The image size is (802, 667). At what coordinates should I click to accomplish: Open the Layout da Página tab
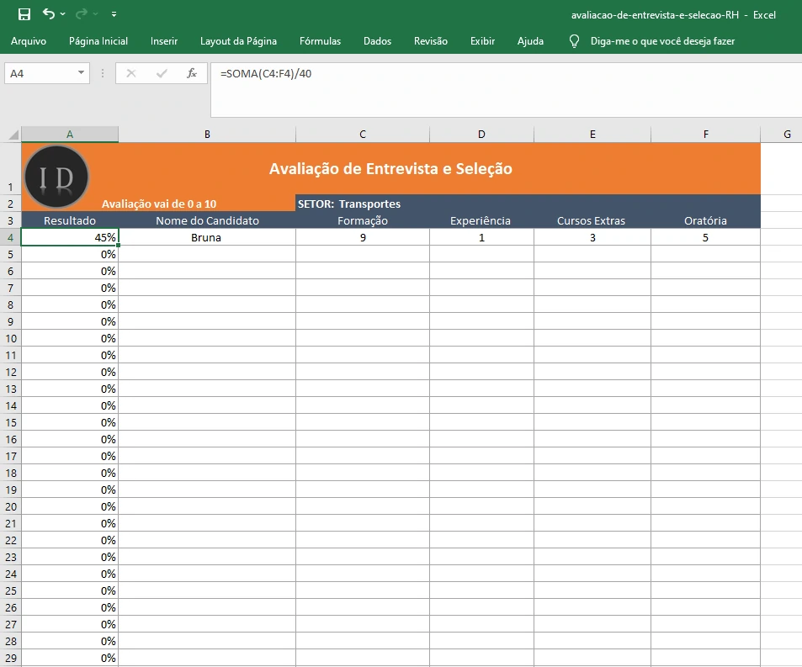(x=238, y=41)
